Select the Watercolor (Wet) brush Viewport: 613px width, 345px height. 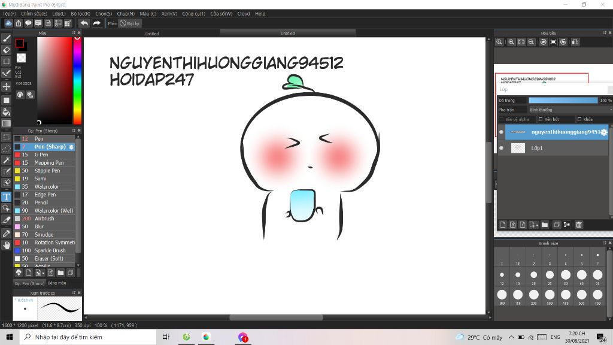coord(44,210)
